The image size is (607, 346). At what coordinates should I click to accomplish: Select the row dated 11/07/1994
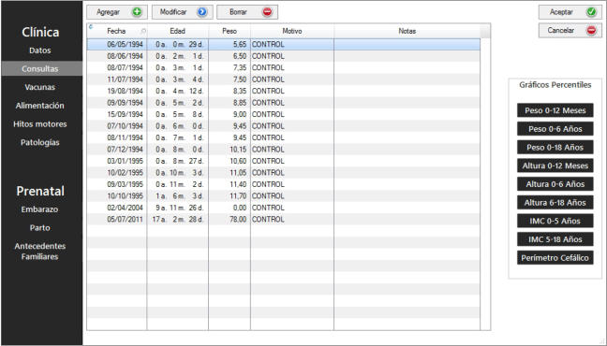pyautogui.click(x=284, y=79)
